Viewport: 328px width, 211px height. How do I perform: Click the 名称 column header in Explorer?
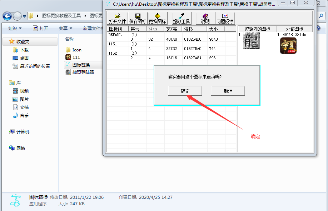coord(69,39)
